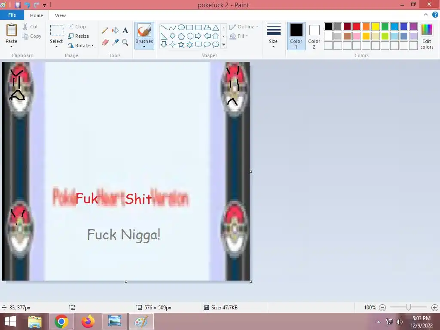
Task: Choose the Oval callout shape
Action: 207,44
